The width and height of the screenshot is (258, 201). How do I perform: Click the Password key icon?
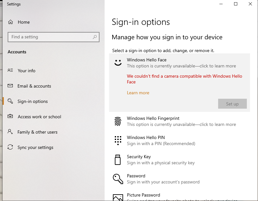(118, 179)
